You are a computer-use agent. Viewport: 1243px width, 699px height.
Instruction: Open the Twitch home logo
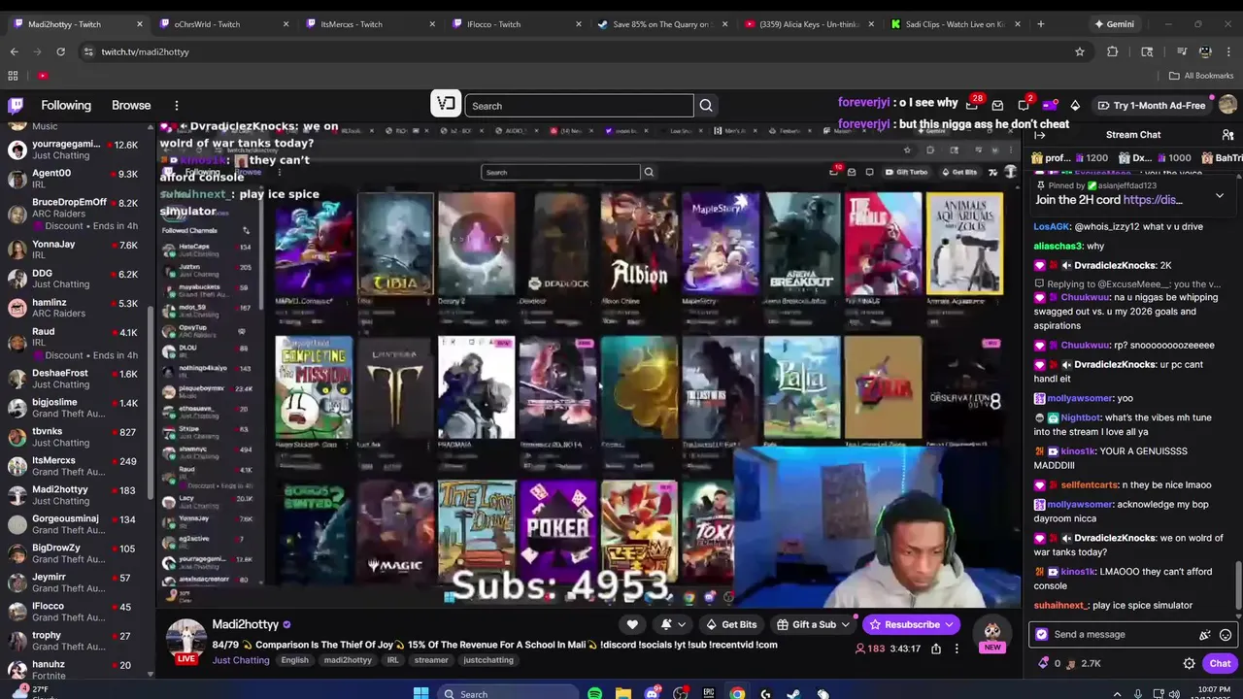click(x=16, y=105)
